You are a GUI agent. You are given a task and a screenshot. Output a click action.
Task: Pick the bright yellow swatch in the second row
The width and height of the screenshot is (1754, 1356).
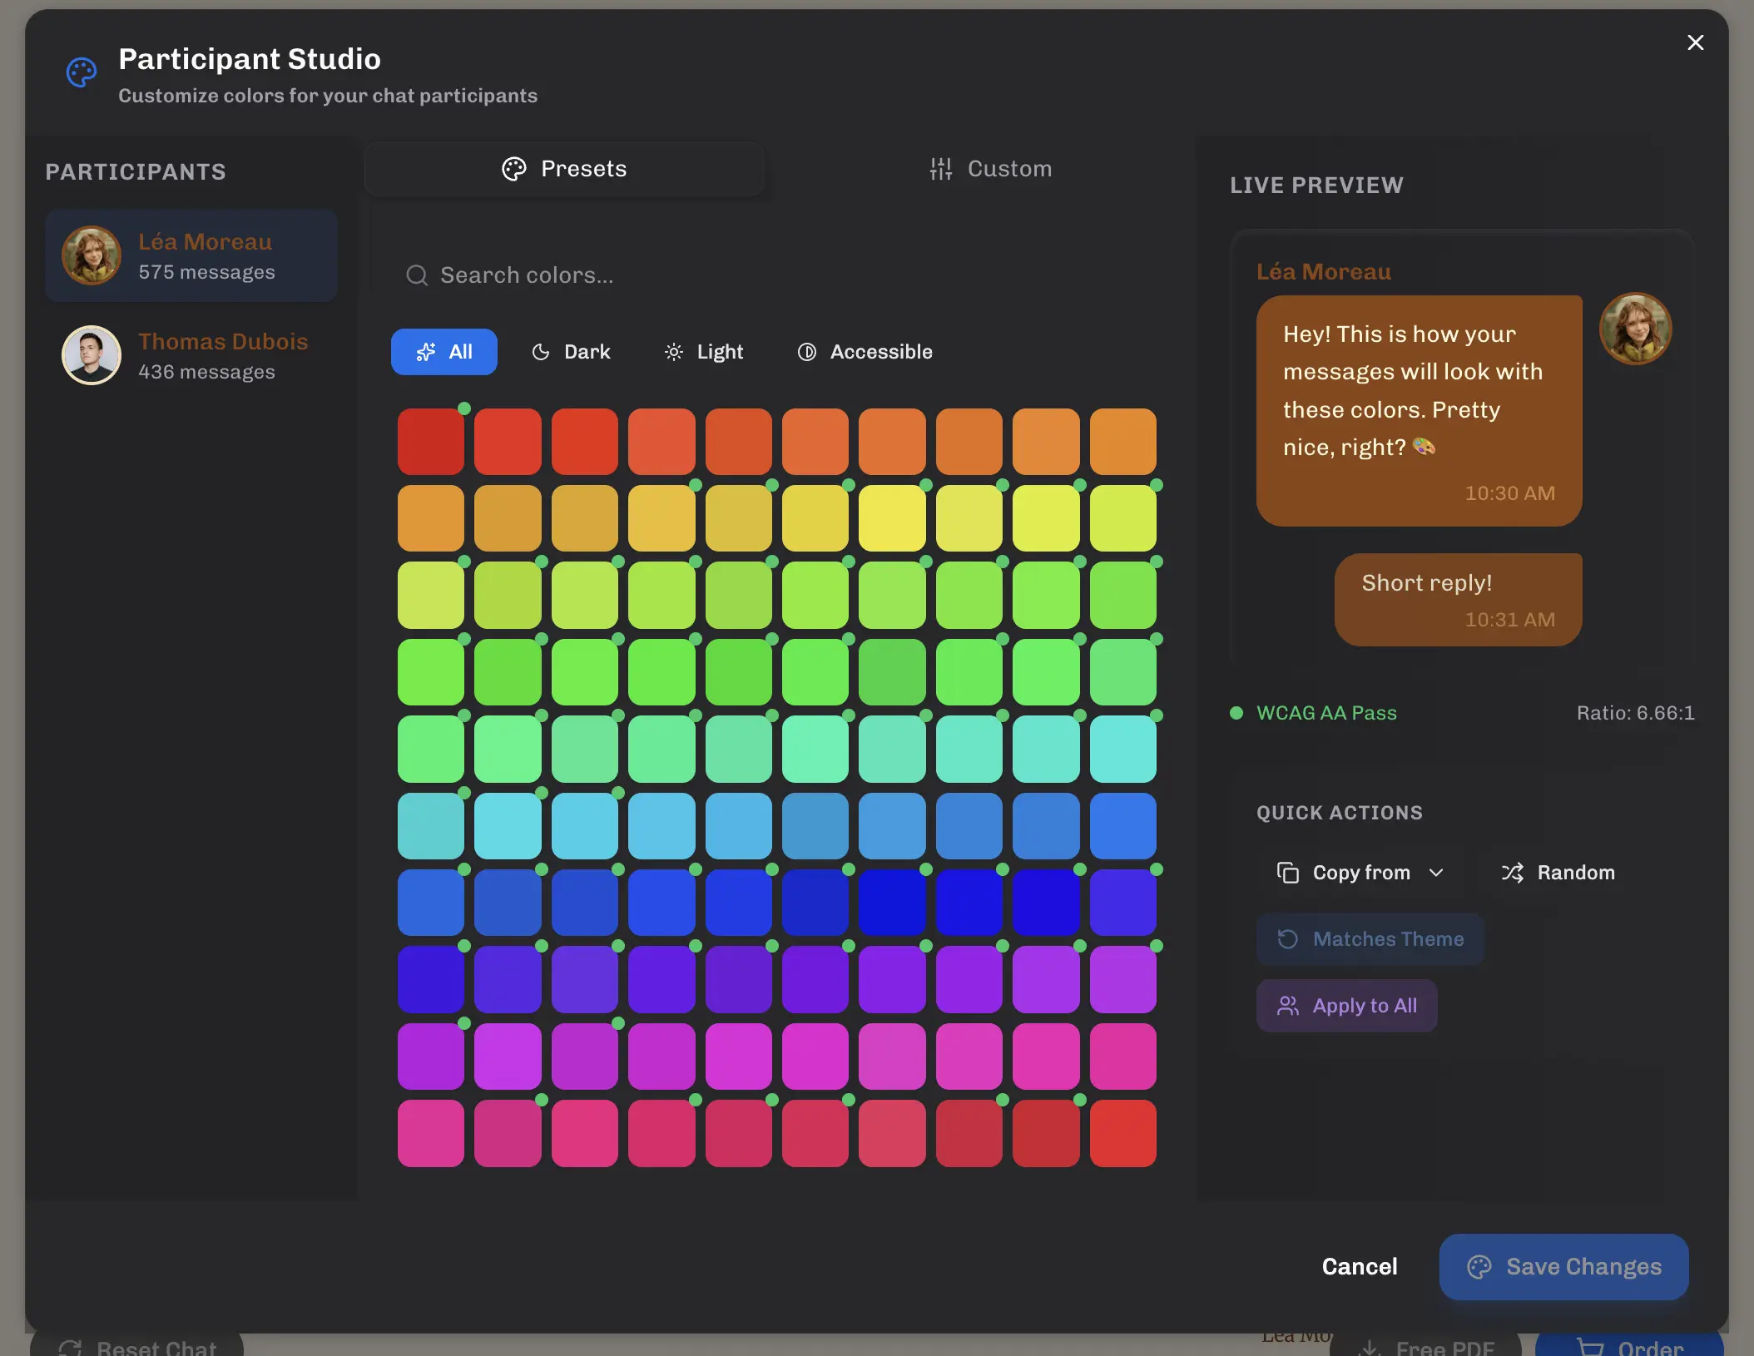click(x=892, y=518)
